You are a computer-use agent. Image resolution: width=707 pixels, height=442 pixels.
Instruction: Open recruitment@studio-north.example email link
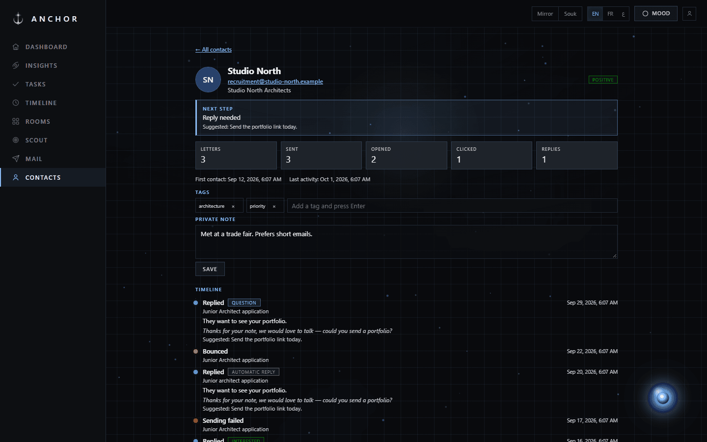click(x=275, y=82)
